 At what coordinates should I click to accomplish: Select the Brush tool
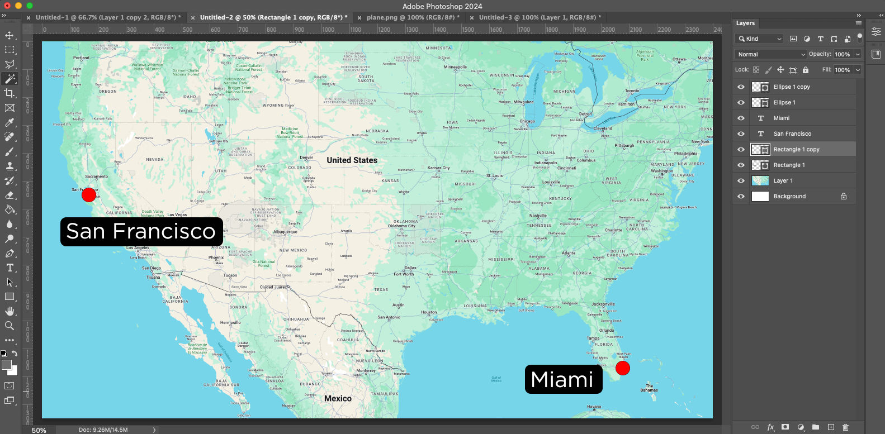coord(10,151)
